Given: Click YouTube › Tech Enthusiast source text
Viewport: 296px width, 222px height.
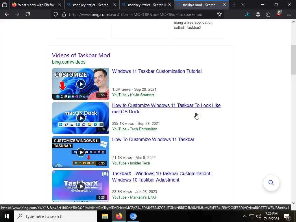Looking at the screenshot, I should click(134, 129).
